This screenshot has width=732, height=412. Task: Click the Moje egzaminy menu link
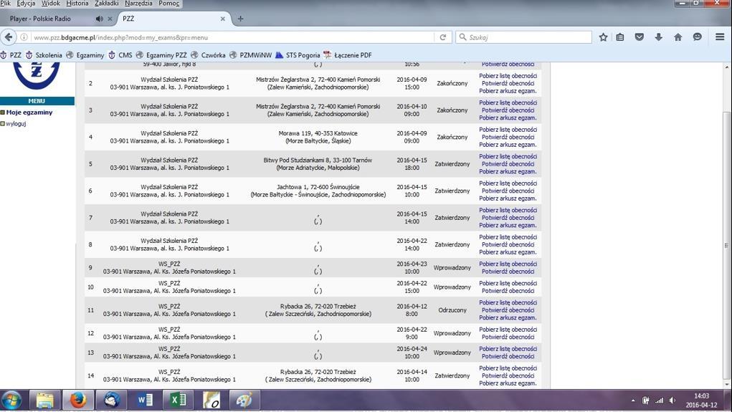[29, 112]
